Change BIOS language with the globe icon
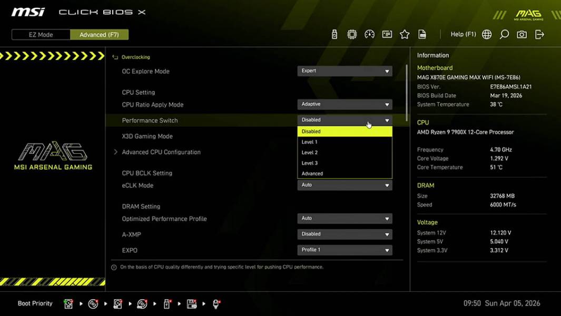This screenshot has height=316, width=561. click(486, 34)
